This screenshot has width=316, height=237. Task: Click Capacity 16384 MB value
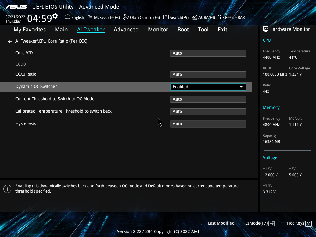click(272, 142)
